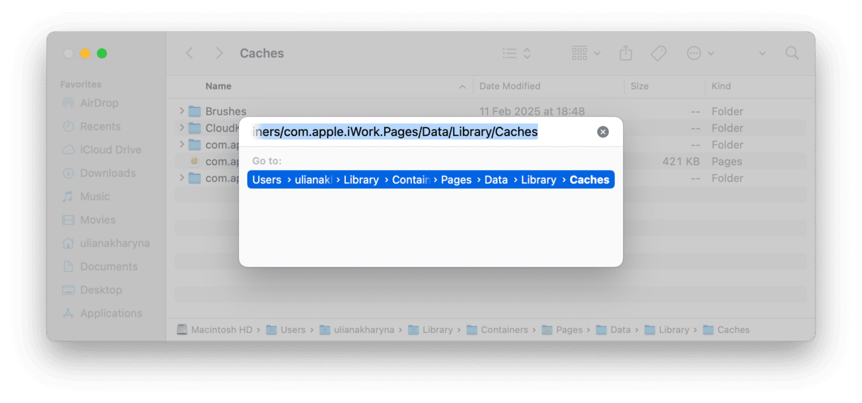The image size is (862, 403).
Task: Open the Share toolbar icon
Action: [x=625, y=53]
